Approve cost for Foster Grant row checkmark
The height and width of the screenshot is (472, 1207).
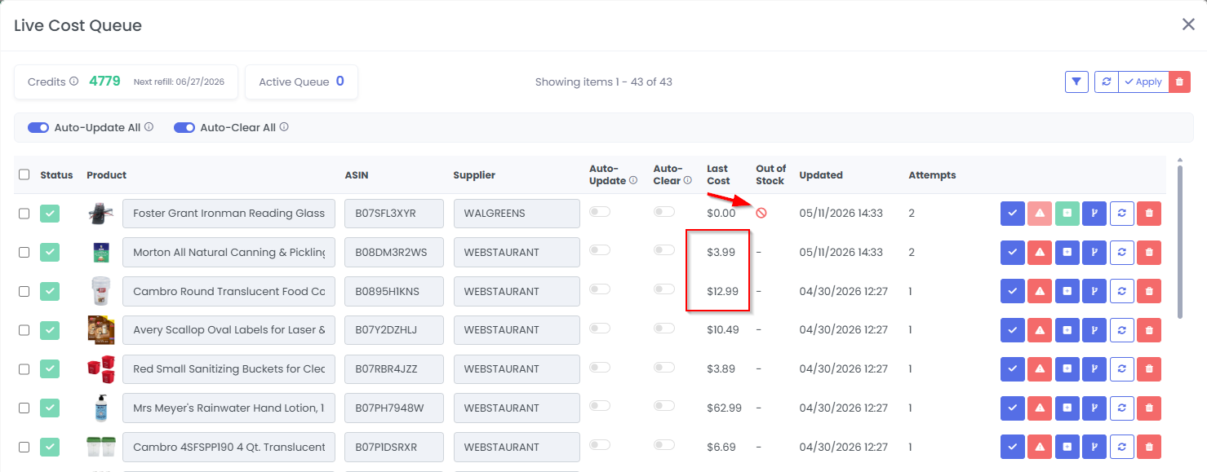[1013, 214]
